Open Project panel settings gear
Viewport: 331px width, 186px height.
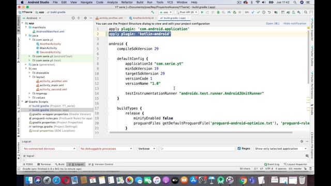(85, 18)
